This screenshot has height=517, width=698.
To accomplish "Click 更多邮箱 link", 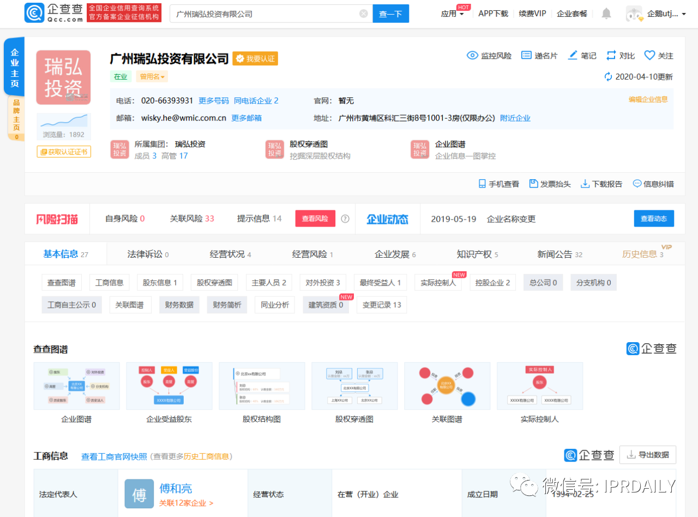I will (x=246, y=118).
